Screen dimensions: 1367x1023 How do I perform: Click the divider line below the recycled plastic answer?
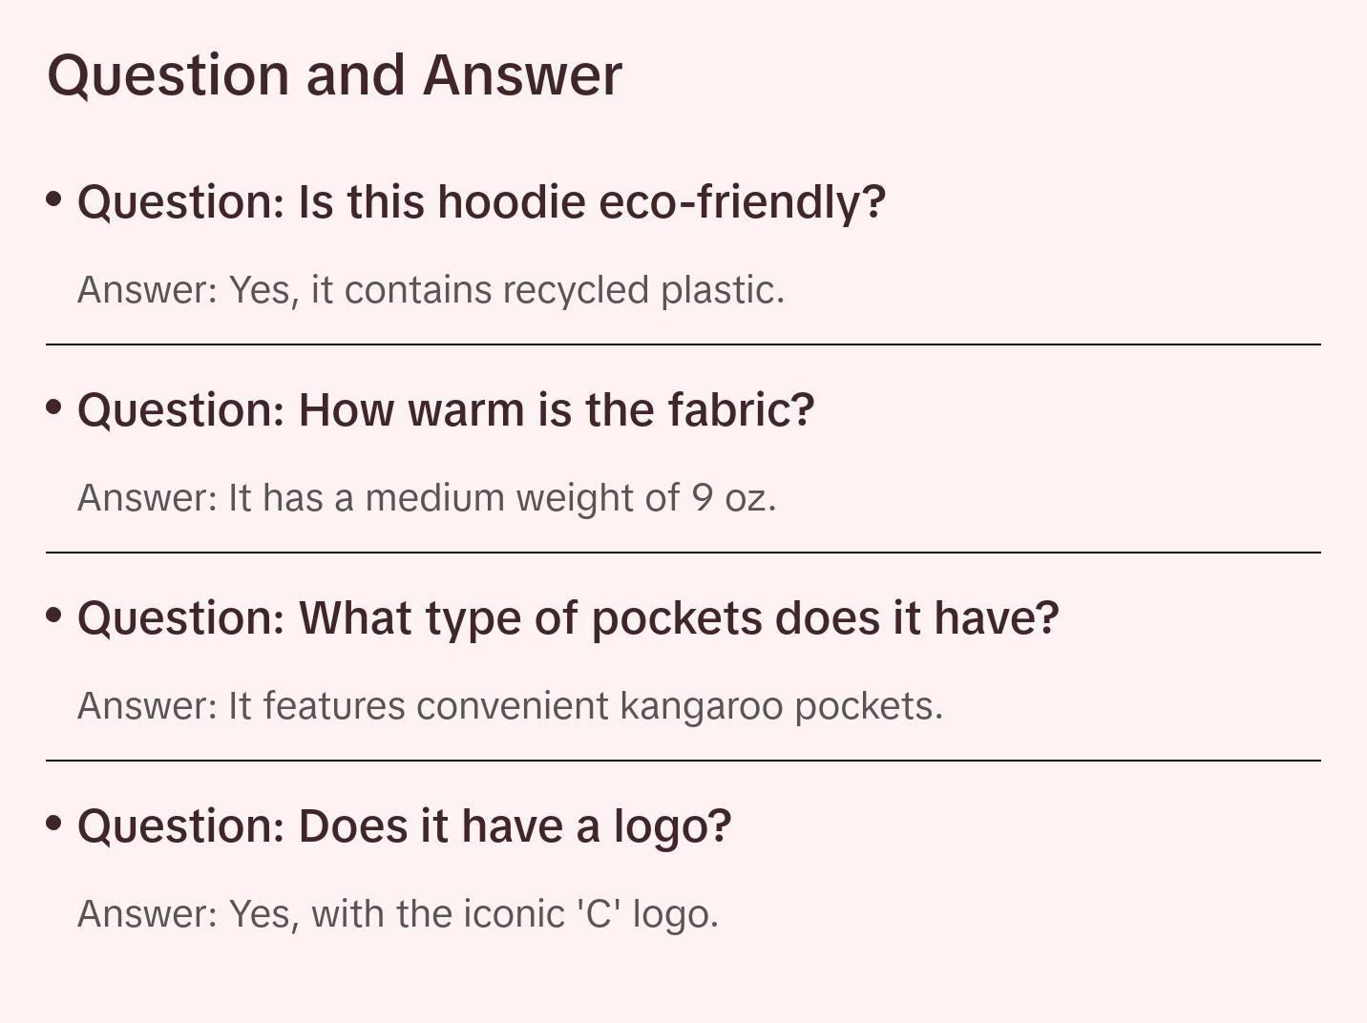coord(683,344)
